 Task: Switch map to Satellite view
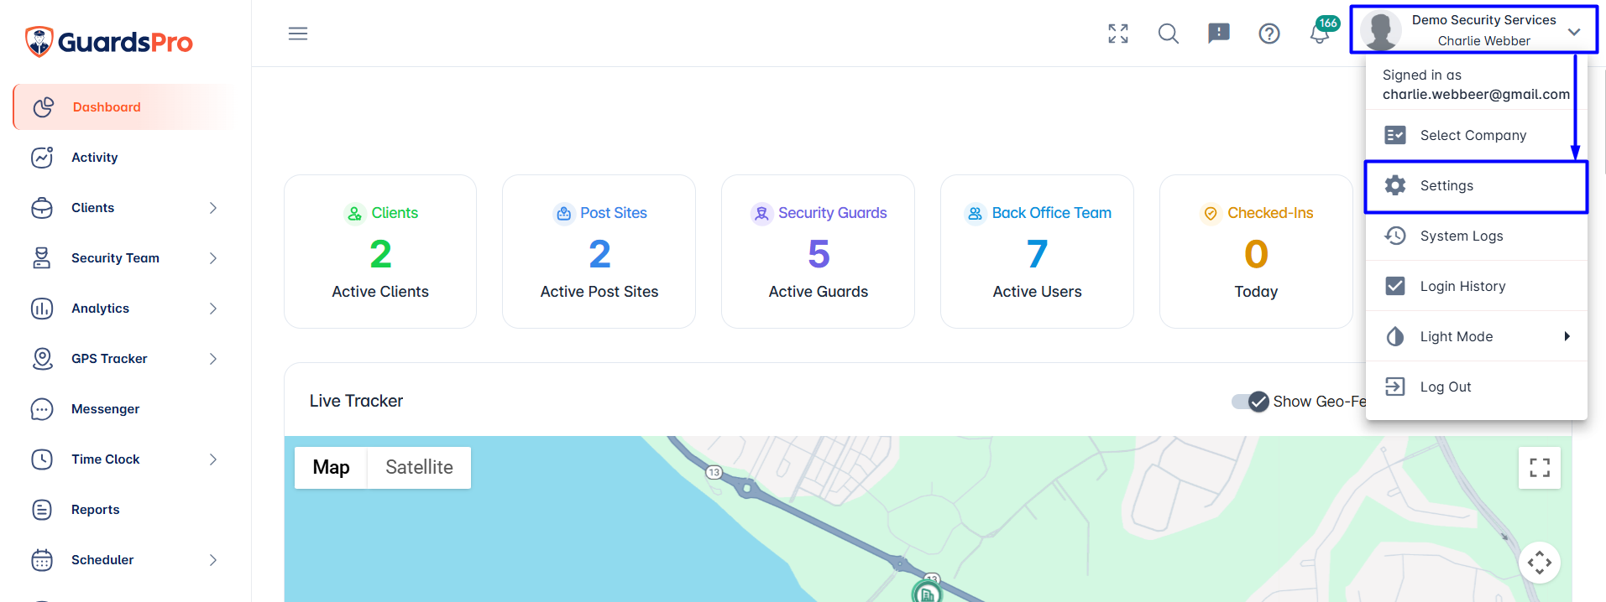point(419,467)
